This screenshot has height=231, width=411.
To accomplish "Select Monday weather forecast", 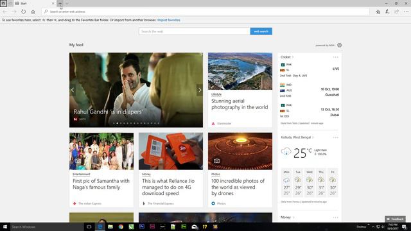I will click(286, 182).
